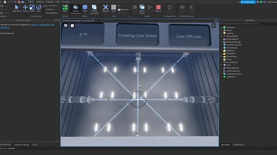Viewport: 277px width, 155px height.
Task: Switch to the Chat panel tab
Action: 35,145
